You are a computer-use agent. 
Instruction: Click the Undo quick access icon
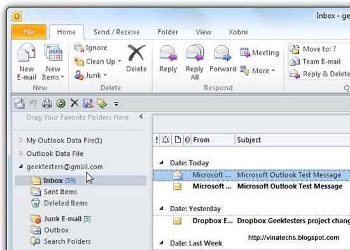(33, 103)
